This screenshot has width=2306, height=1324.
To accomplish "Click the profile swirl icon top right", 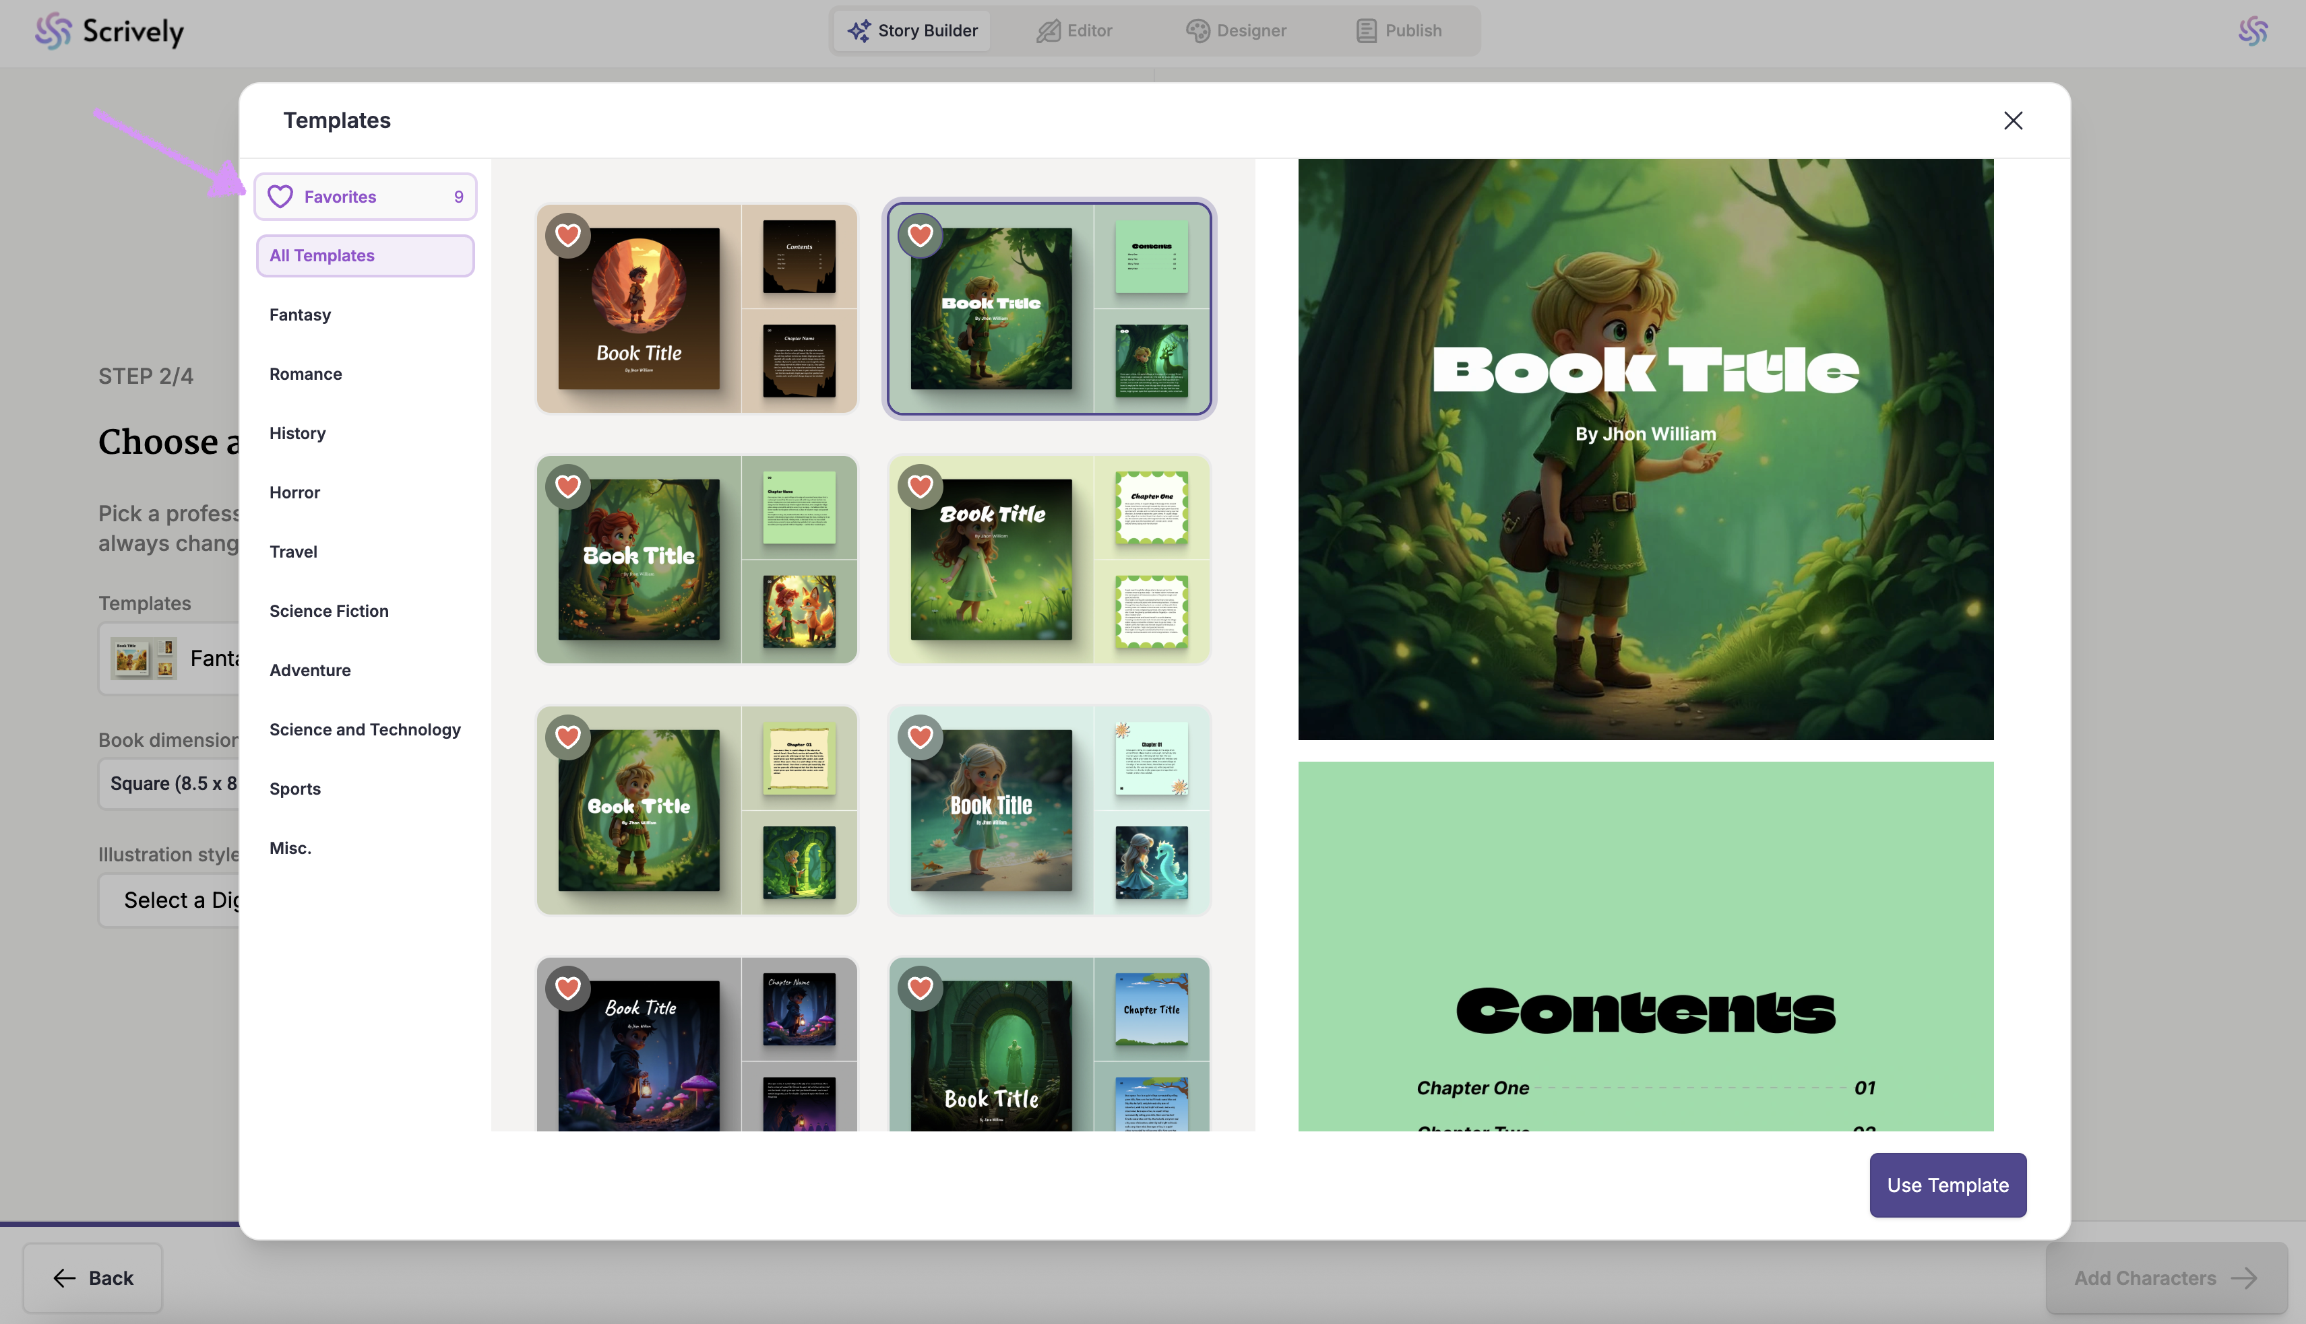I will pos(2252,31).
